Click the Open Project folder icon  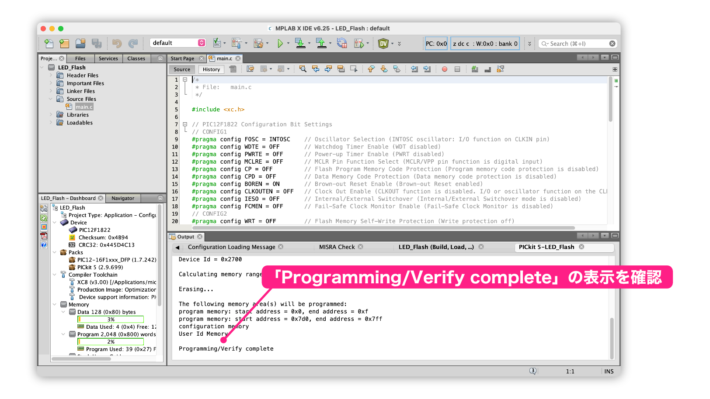[x=80, y=43]
